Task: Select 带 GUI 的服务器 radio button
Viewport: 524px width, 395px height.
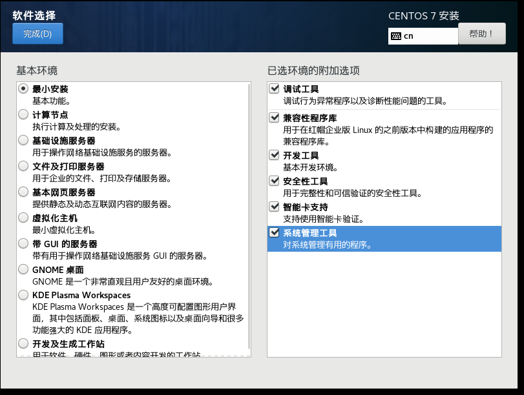Action: pos(23,243)
